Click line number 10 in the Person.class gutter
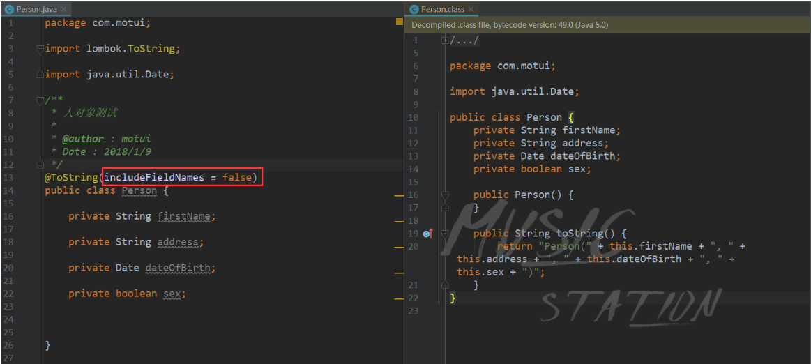The image size is (811, 364). (x=413, y=117)
